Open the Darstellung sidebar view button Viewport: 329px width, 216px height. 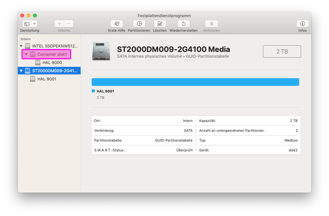click(27, 24)
